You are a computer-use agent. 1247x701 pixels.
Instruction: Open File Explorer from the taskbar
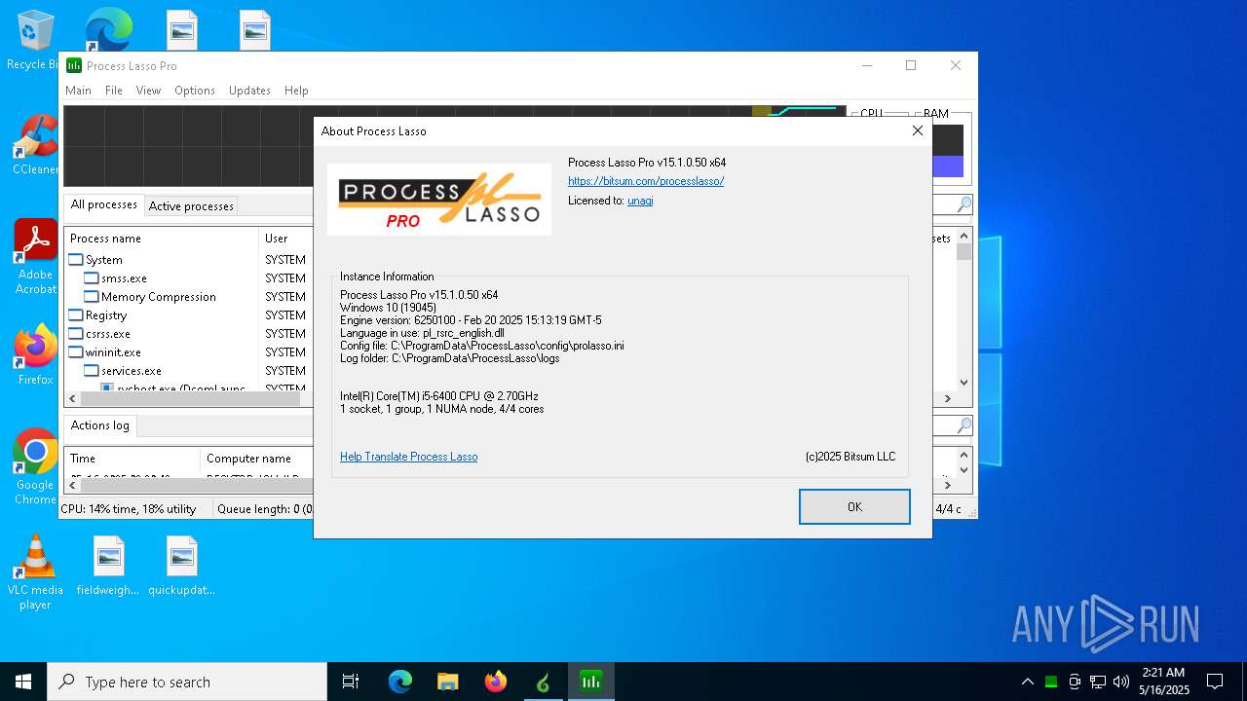[x=447, y=682]
